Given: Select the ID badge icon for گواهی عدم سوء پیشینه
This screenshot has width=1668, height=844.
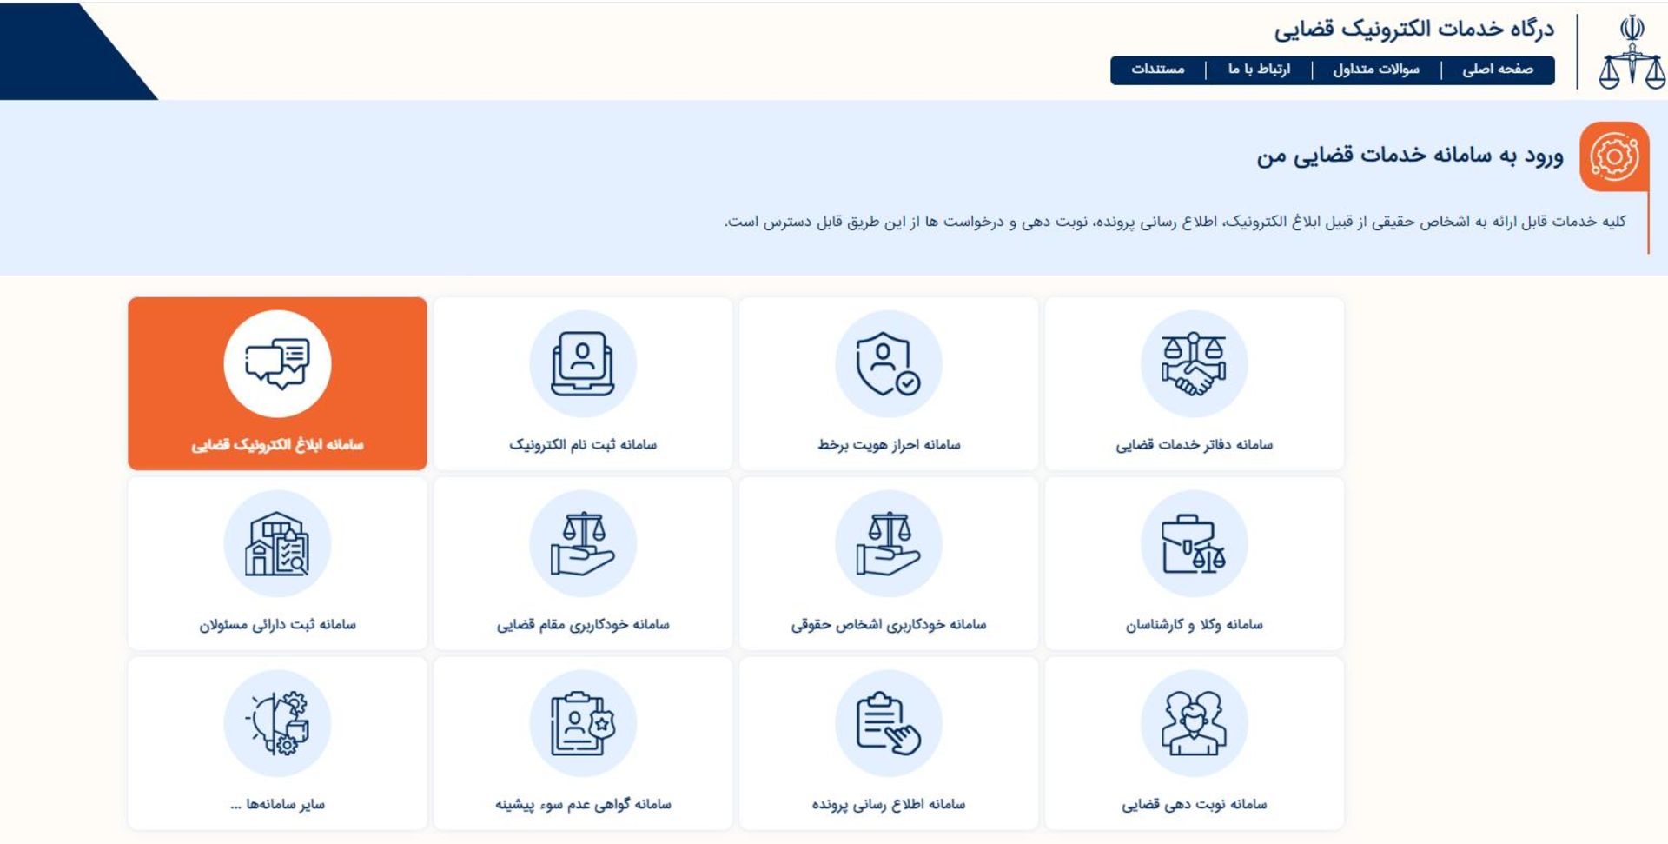Looking at the screenshot, I should pos(583,723).
